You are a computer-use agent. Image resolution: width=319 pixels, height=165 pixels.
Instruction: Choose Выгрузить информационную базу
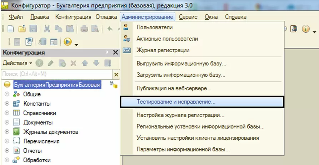(x=181, y=64)
